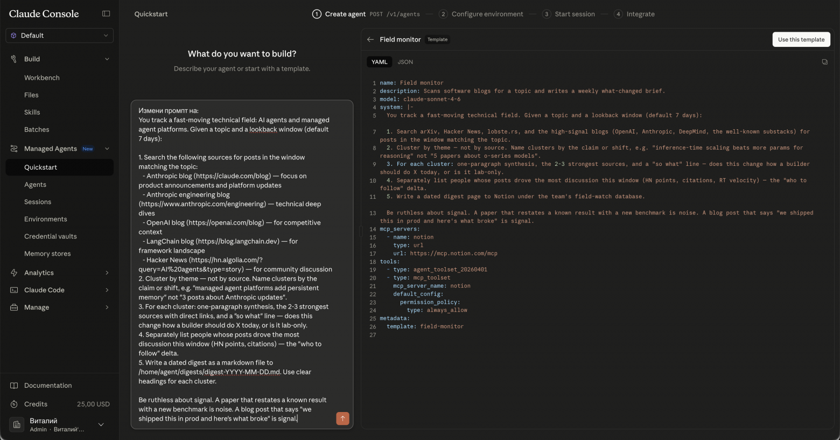Screen dimensions: 840x440
Task: Open the Documentation link
Action: [59, 386]
